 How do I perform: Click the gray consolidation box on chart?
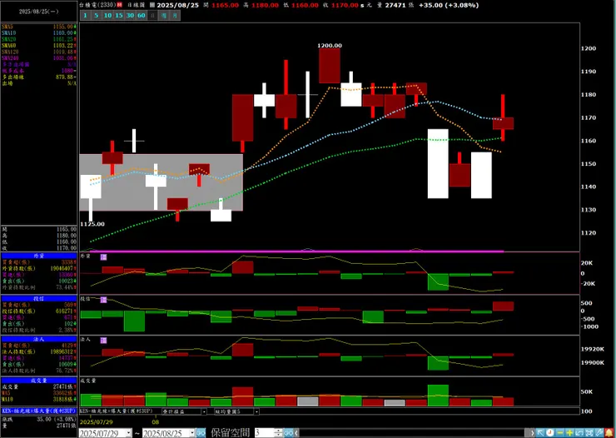click(161, 182)
